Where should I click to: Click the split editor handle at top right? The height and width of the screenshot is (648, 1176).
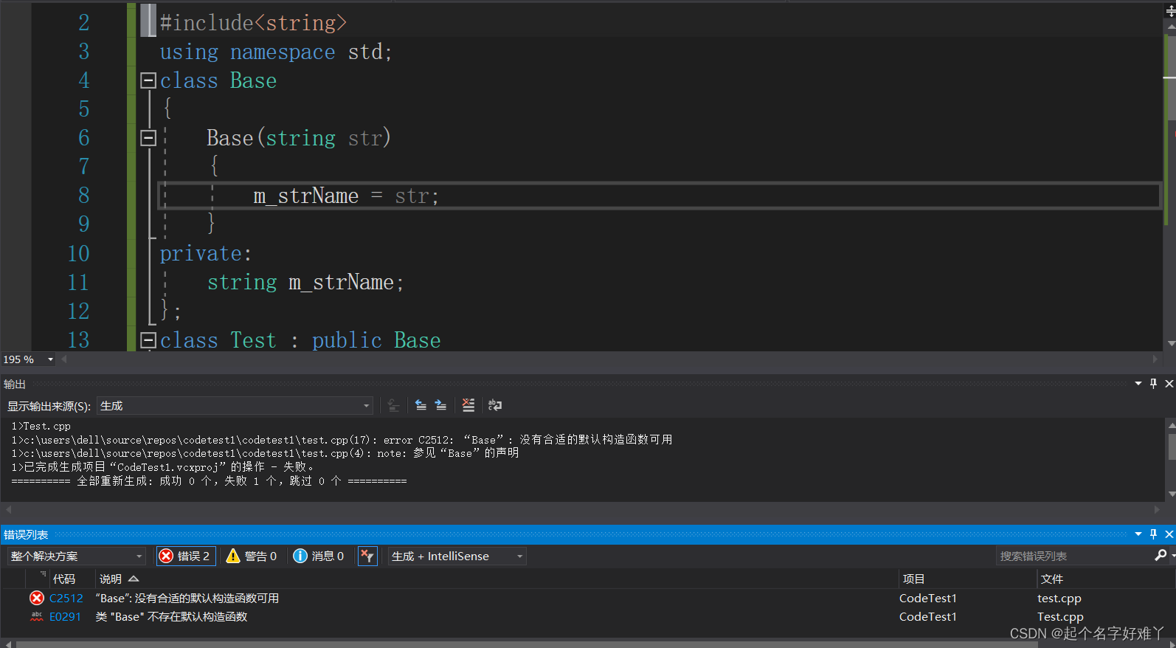point(1171,10)
